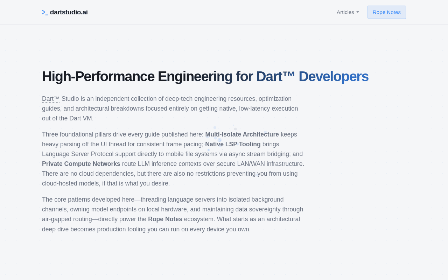Open the dartstudio.ai home link

pyautogui.click(x=65, y=12)
